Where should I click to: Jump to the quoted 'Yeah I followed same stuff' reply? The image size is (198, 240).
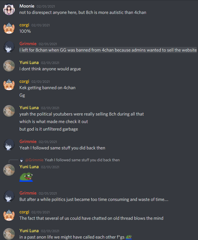point(82,160)
